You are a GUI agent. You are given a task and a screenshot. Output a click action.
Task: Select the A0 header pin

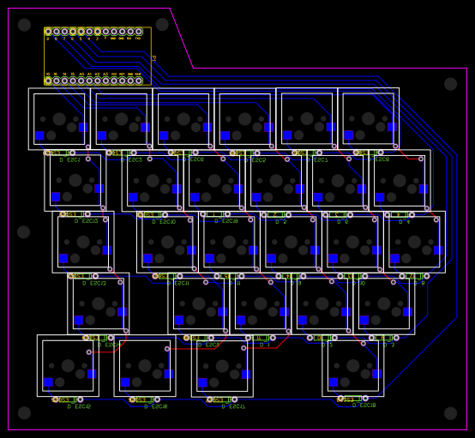click(x=81, y=81)
